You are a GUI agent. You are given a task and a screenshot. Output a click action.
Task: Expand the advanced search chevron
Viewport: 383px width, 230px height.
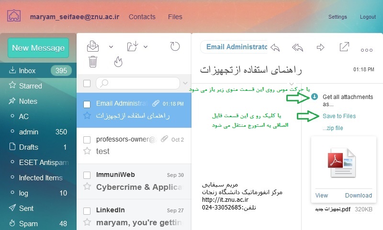pos(185,83)
